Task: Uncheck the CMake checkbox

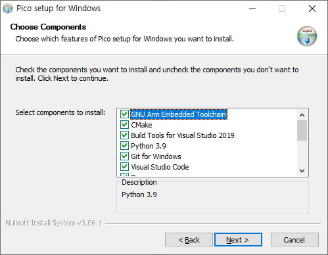Action: pyautogui.click(x=124, y=125)
